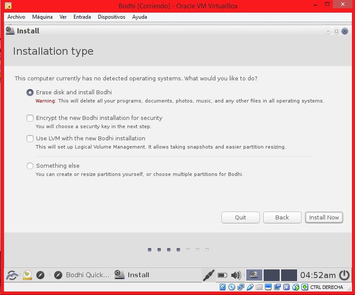Click the power button icon in panel
This screenshot has height=295, width=355.
pyautogui.click(x=344, y=275)
